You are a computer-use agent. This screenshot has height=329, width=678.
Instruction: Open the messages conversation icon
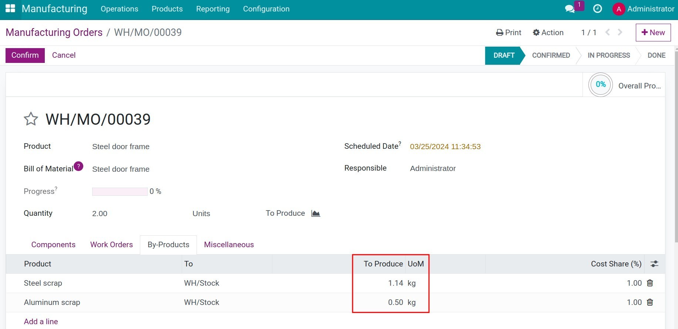click(x=570, y=9)
